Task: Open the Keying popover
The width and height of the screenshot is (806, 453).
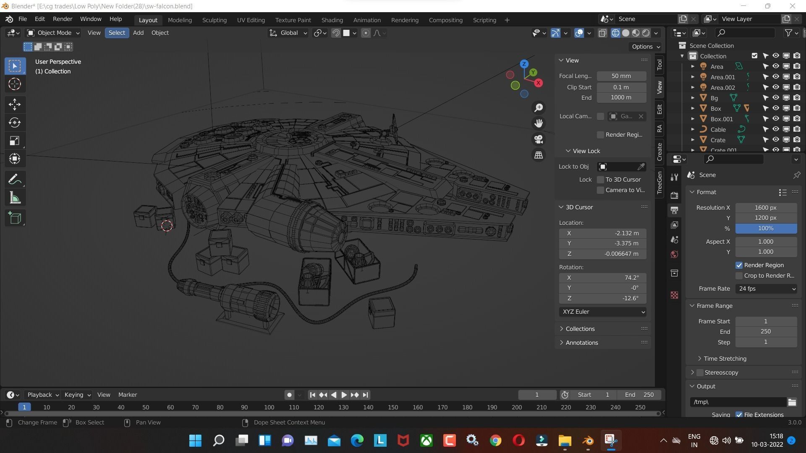Action: point(77,395)
